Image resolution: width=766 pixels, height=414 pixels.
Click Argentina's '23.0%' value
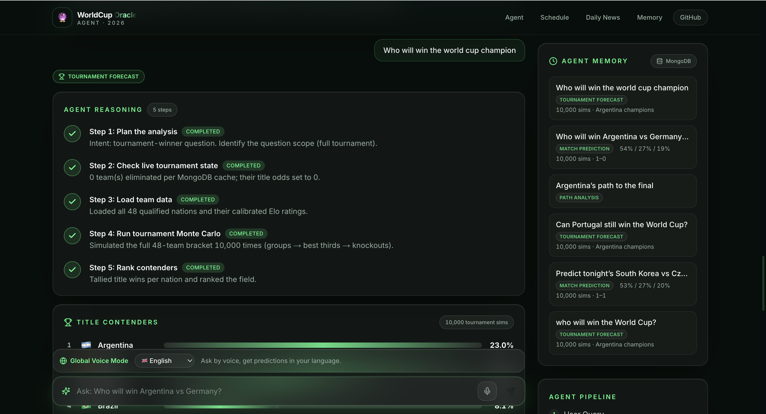pos(502,345)
